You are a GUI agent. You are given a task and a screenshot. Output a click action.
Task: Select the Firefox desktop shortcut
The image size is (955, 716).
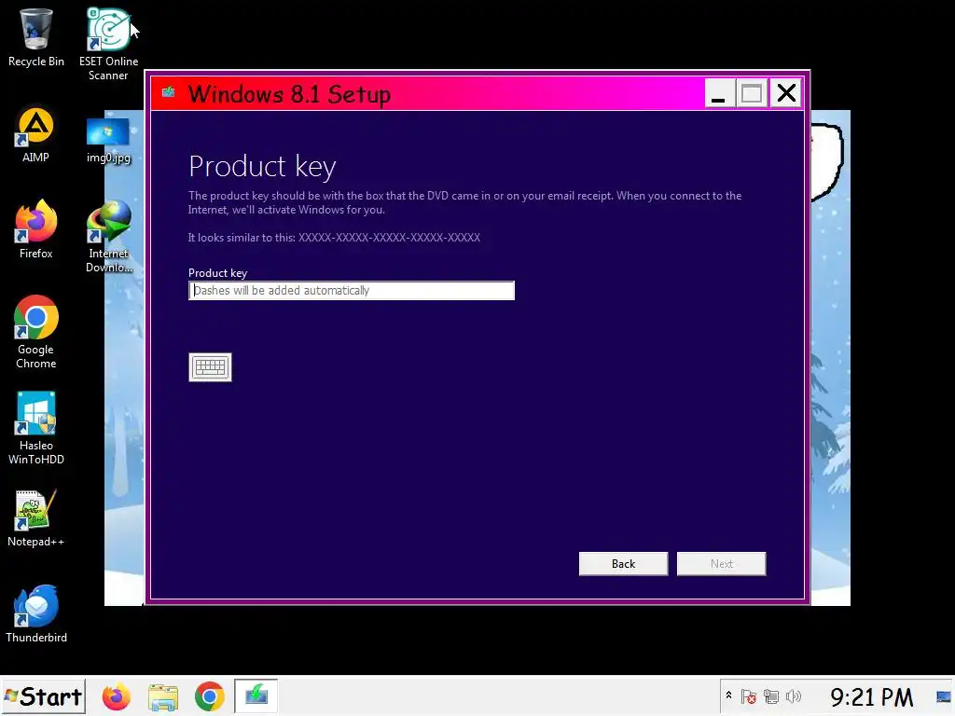[x=36, y=229]
